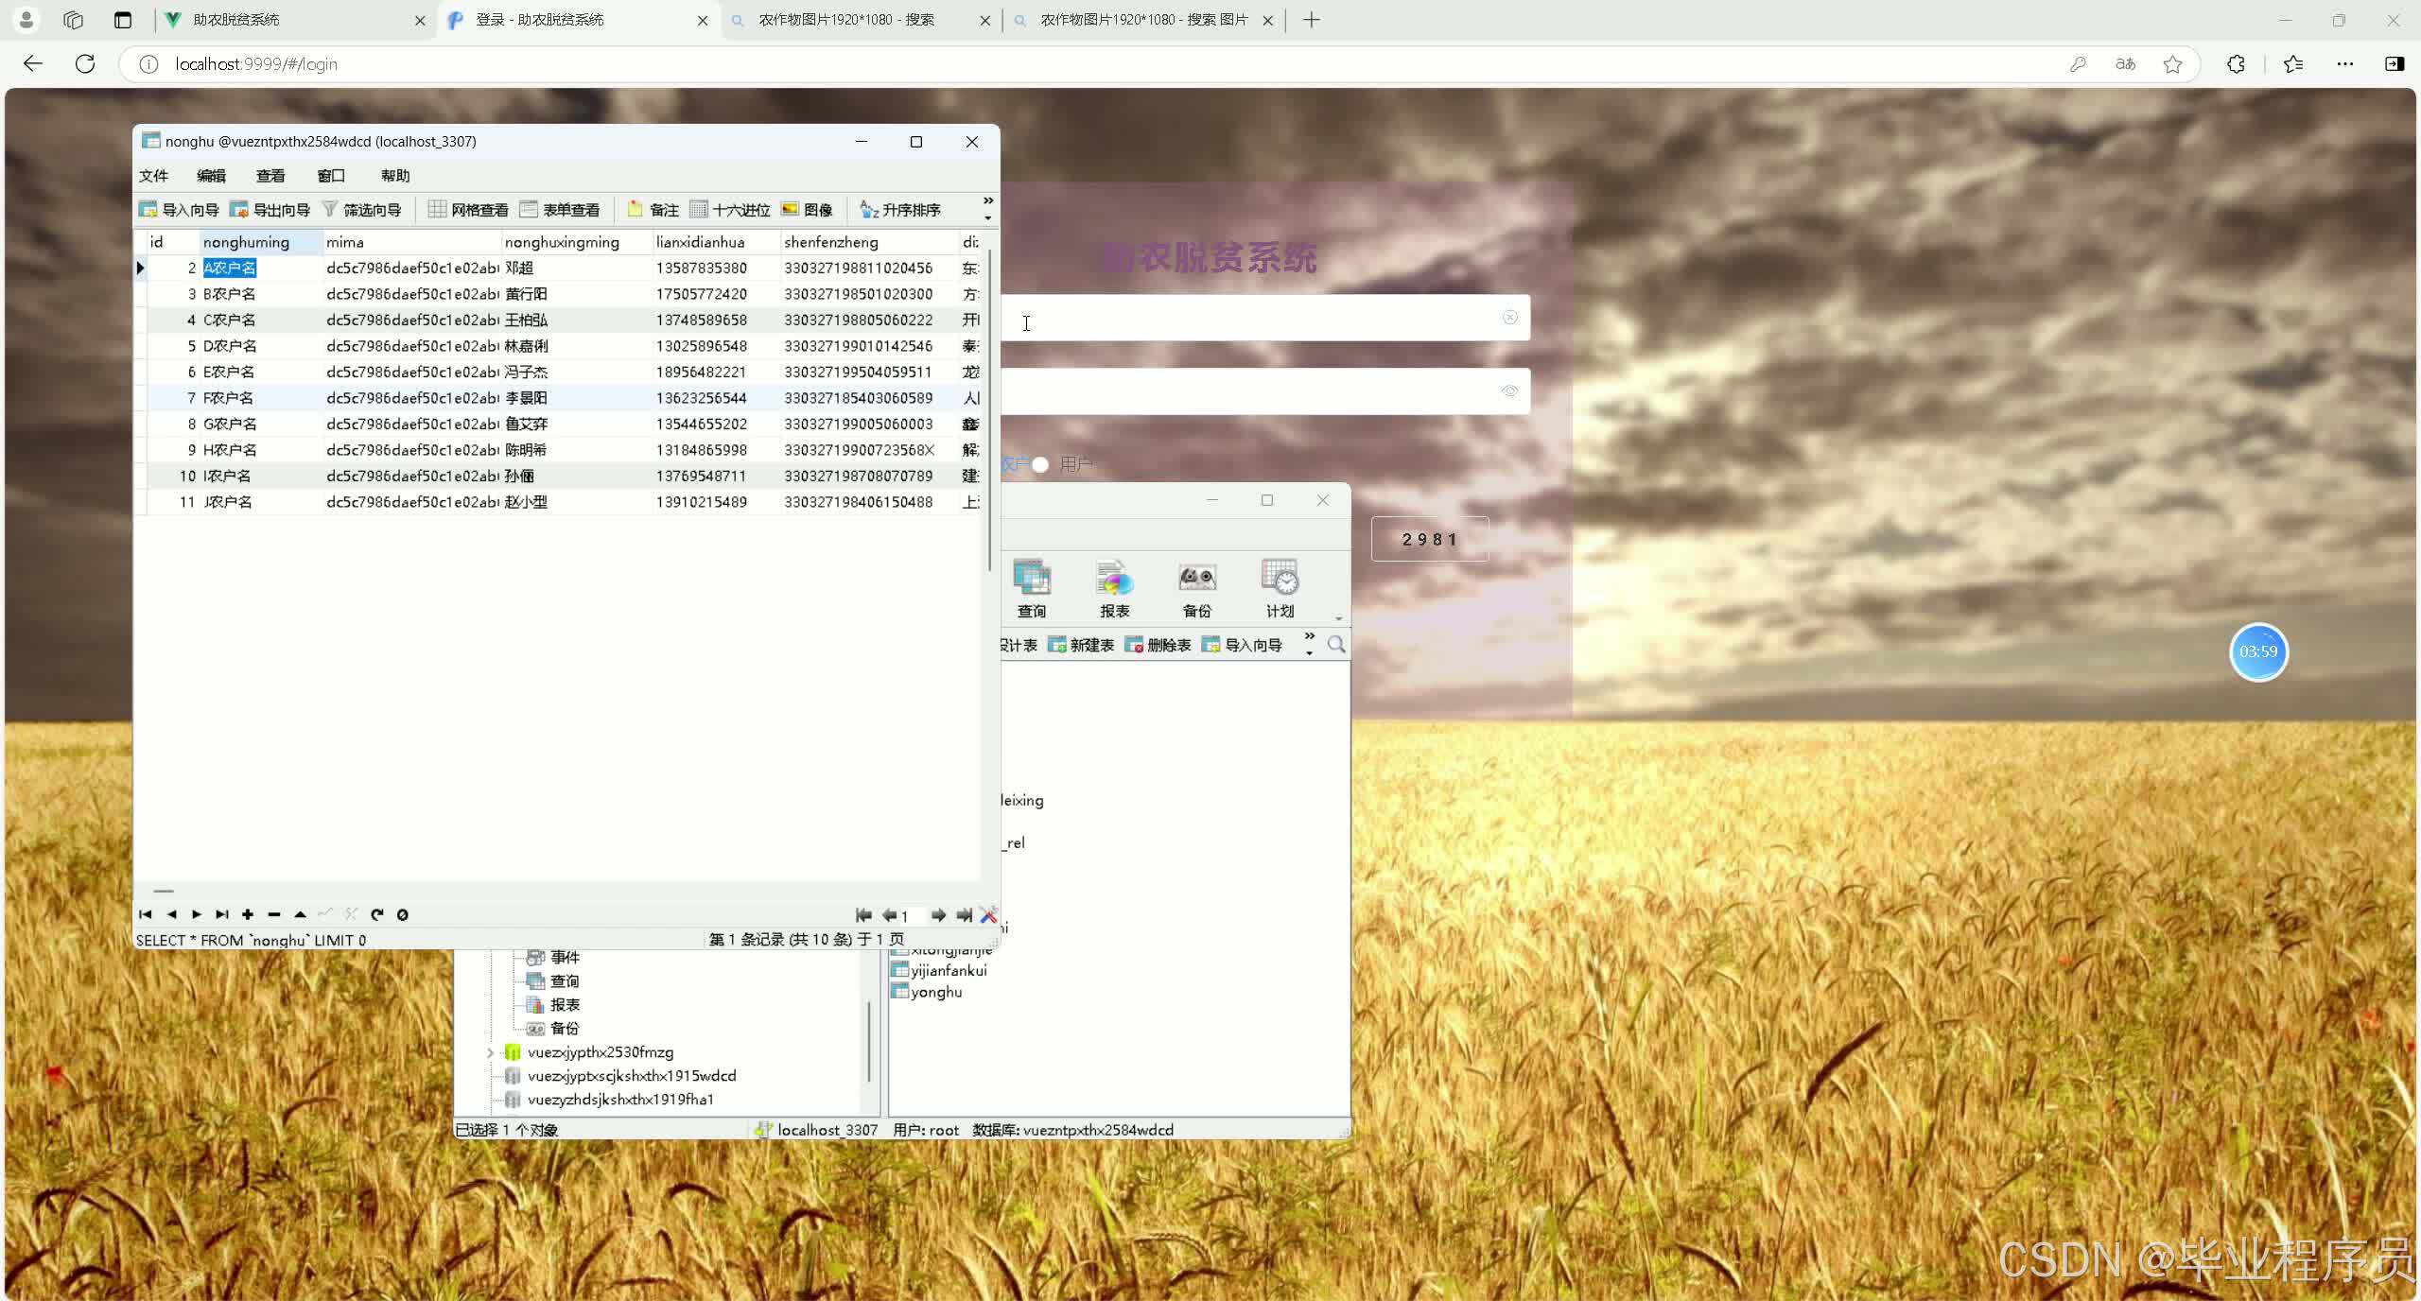This screenshot has height=1301, width=2421.
Task: Open the yonghu table
Action: (x=927, y=992)
